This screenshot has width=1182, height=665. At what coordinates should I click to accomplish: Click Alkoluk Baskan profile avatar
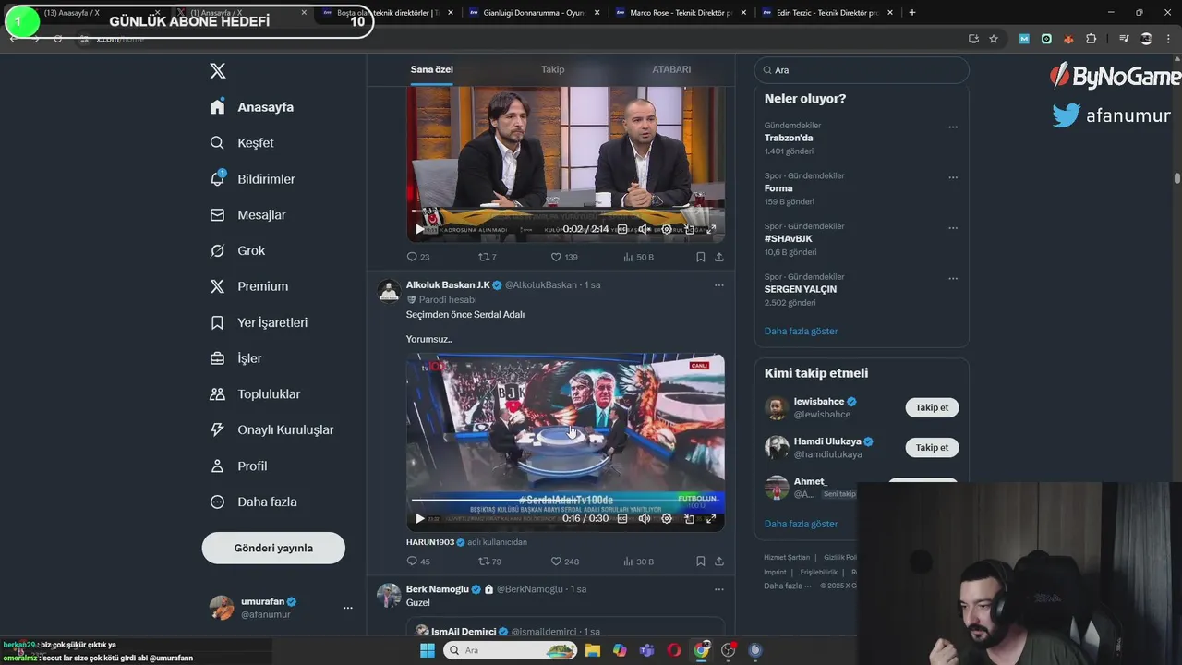coord(390,291)
